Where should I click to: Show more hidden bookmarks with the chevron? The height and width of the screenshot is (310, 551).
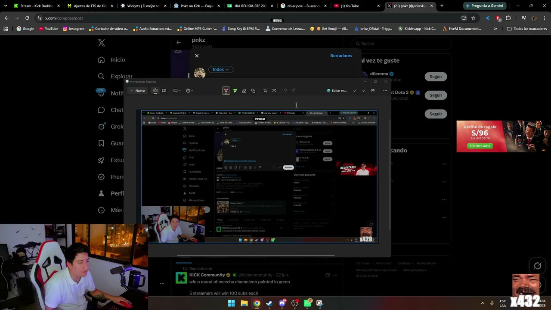click(x=495, y=29)
